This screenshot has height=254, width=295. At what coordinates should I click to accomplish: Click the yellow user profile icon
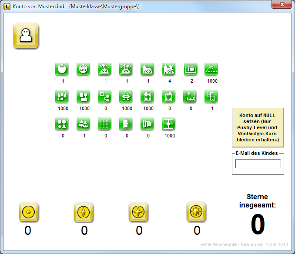(27, 35)
